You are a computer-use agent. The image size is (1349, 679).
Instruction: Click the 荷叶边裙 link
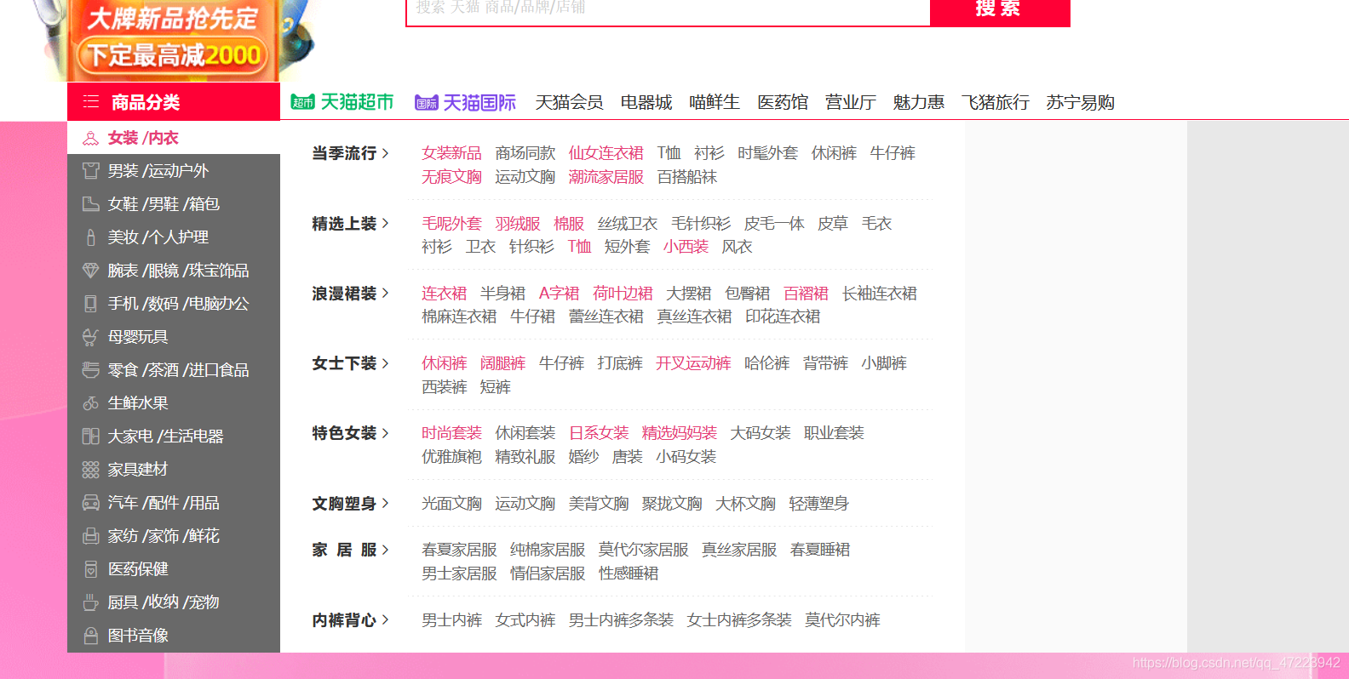coord(623,294)
